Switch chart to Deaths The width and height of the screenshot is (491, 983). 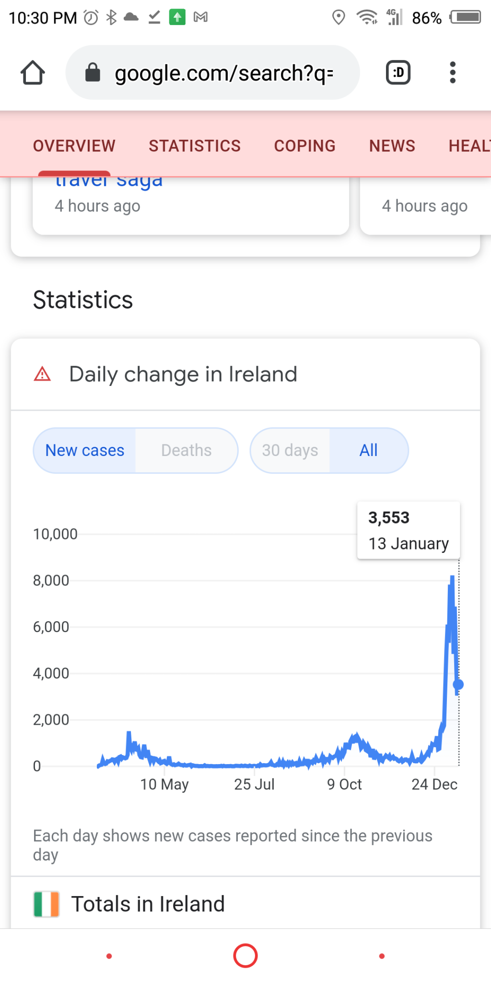point(186,450)
